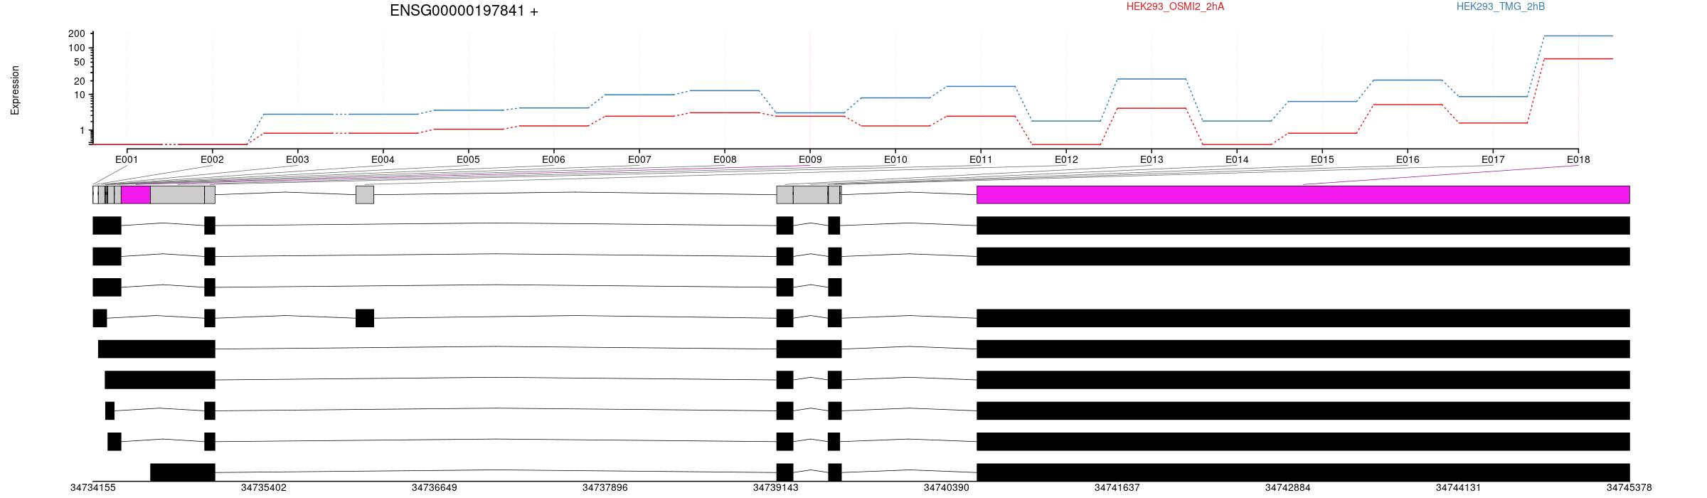1707x498 pixels.
Task: Click y-axis tick value 100
Action: [x=77, y=48]
